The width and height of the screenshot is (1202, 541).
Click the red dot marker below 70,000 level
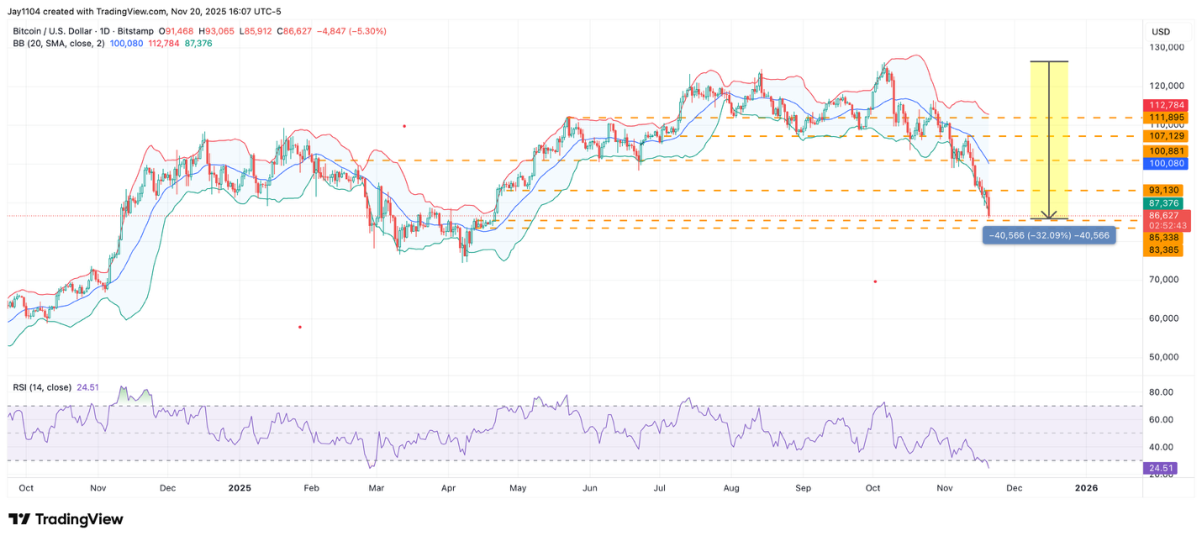coord(875,281)
